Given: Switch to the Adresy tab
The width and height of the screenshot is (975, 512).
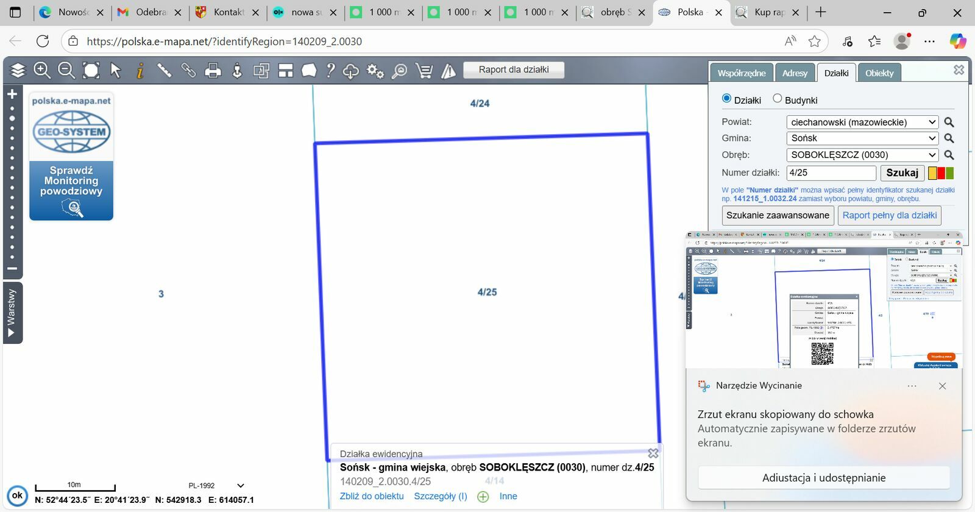Looking at the screenshot, I should point(795,73).
